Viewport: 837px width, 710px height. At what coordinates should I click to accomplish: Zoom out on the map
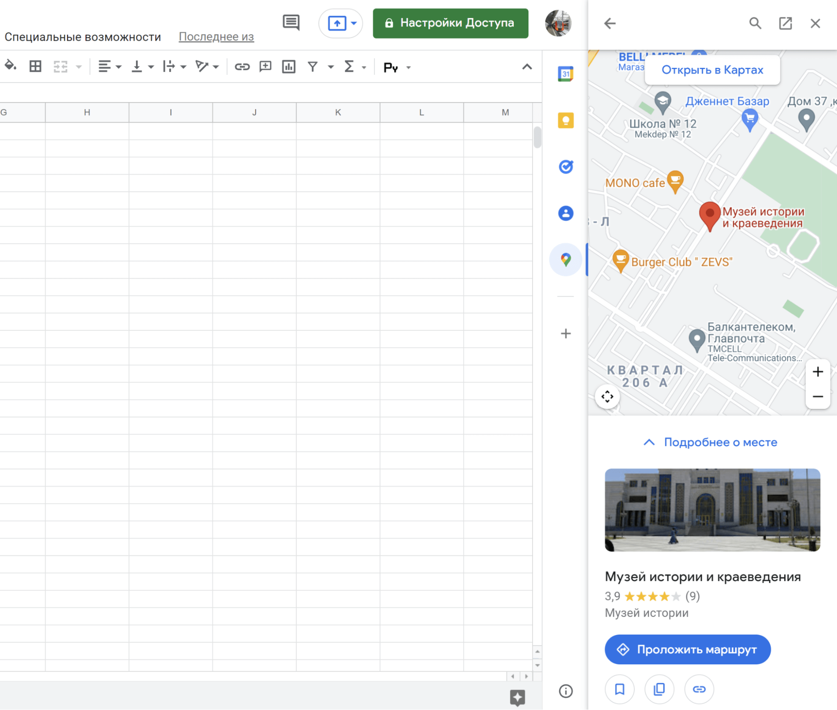coord(818,396)
